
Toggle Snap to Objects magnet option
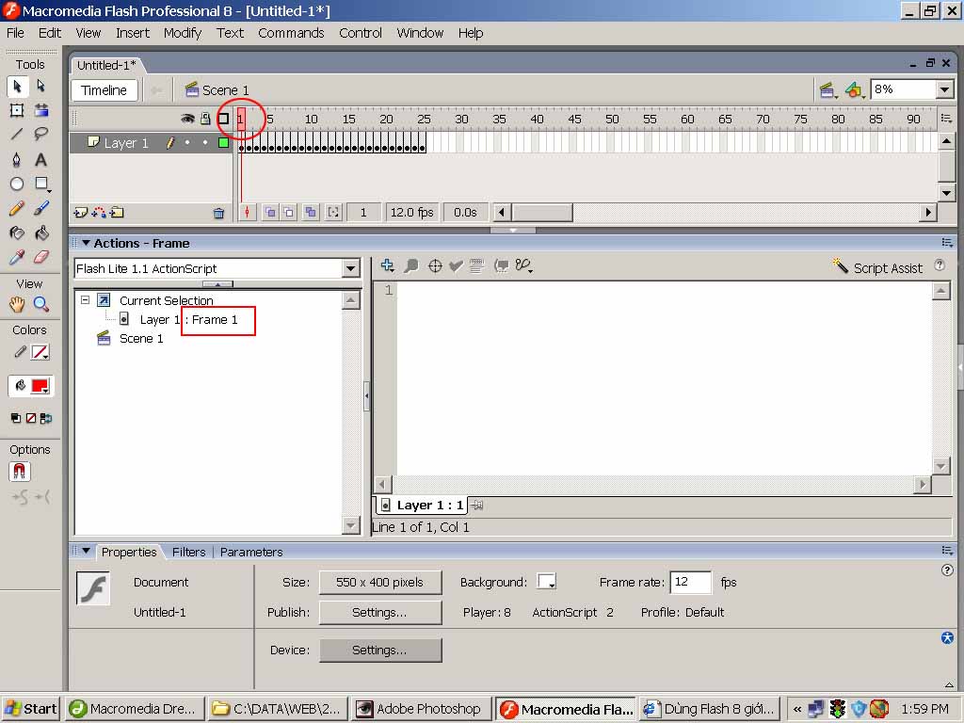coord(20,472)
